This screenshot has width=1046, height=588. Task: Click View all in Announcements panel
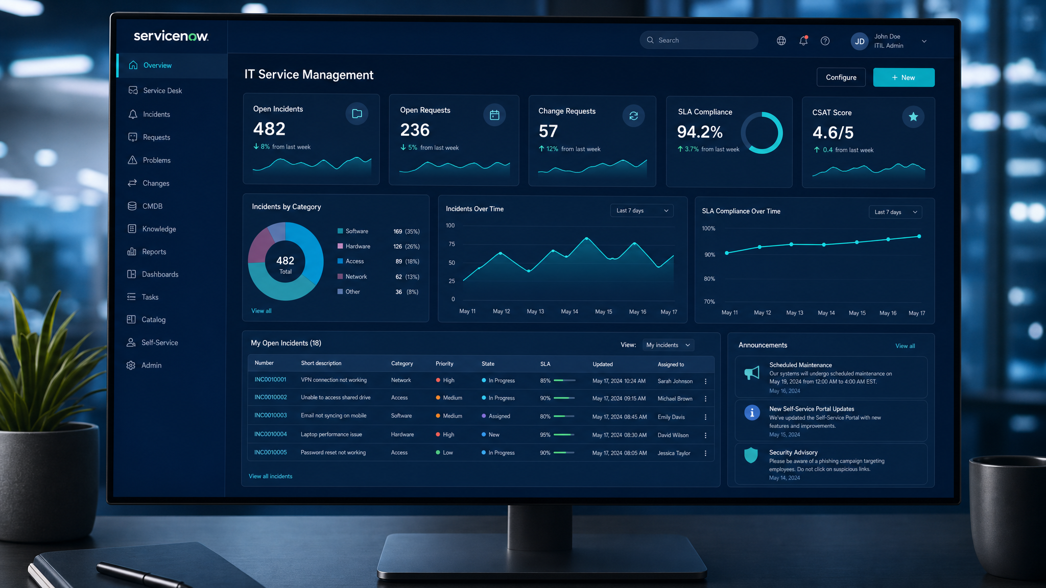[905, 346]
